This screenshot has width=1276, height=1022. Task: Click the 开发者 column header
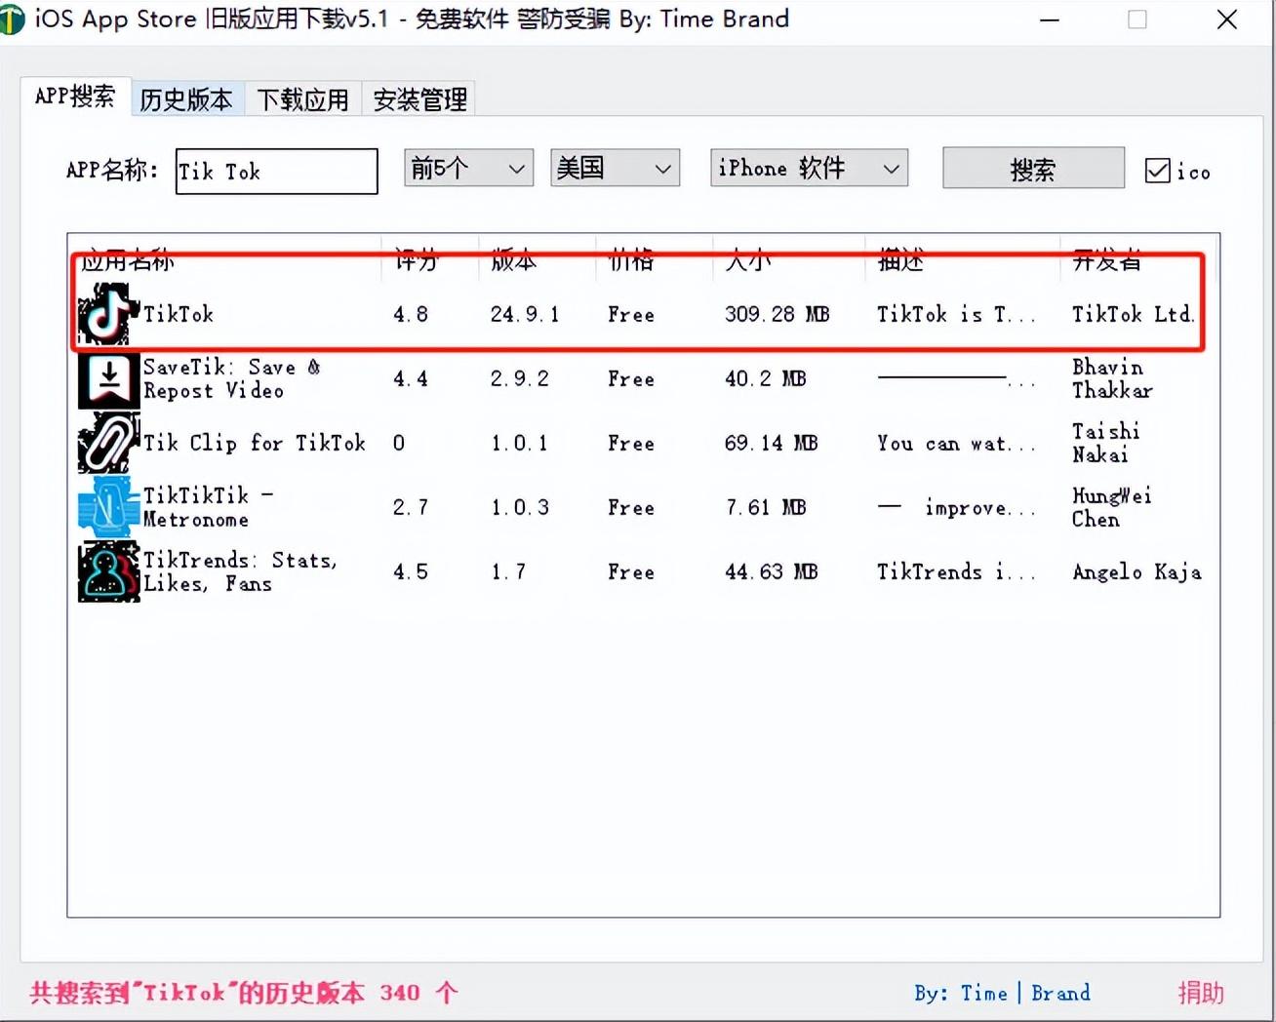click(1106, 260)
